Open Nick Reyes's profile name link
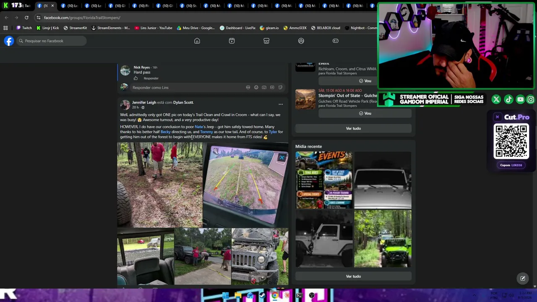 (x=142, y=68)
